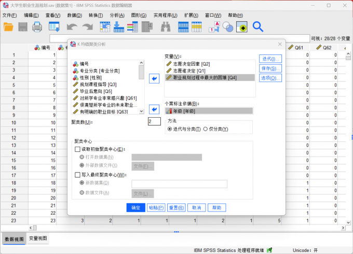Select 志愿谁决定 [Q1] in the variables box

210,71
